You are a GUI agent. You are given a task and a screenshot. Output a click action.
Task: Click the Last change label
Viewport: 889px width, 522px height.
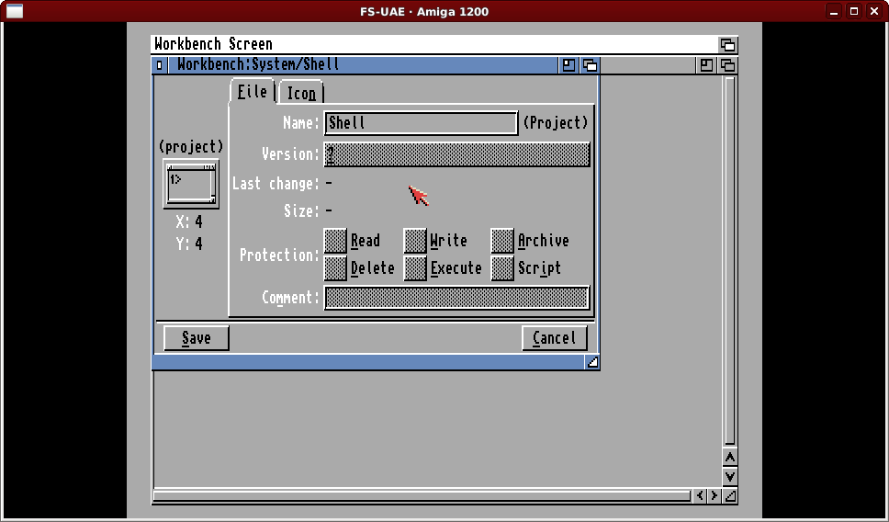tap(276, 184)
